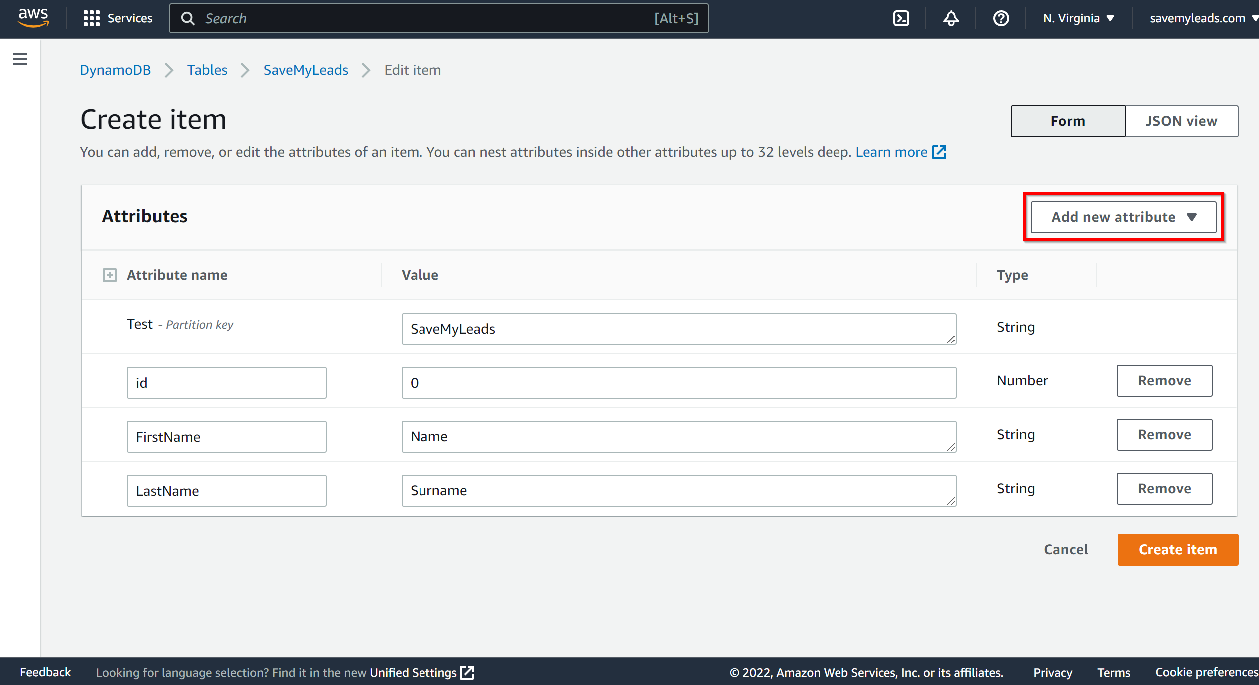Go to DynamoDB breadcrumb link
1259x685 pixels.
(x=115, y=70)
